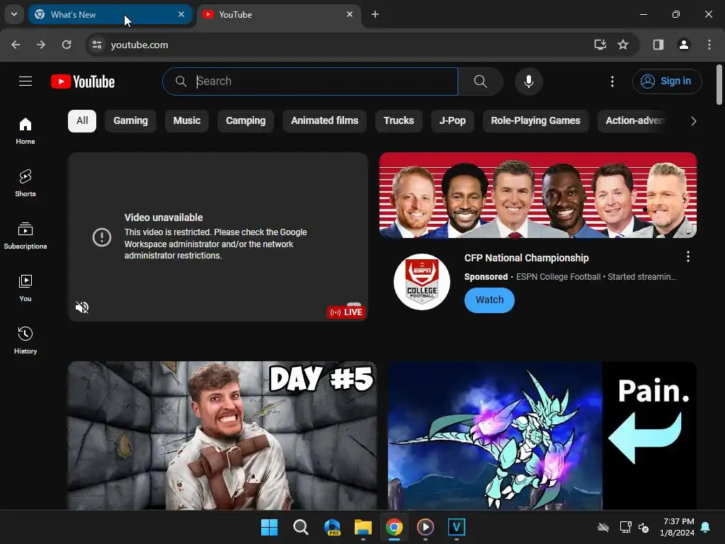Unmute the live video preview
The height and width of the screenshot is (544, 725).
[x=82, y=307]
